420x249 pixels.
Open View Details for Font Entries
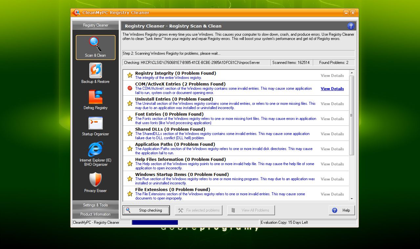click(332, 119)
